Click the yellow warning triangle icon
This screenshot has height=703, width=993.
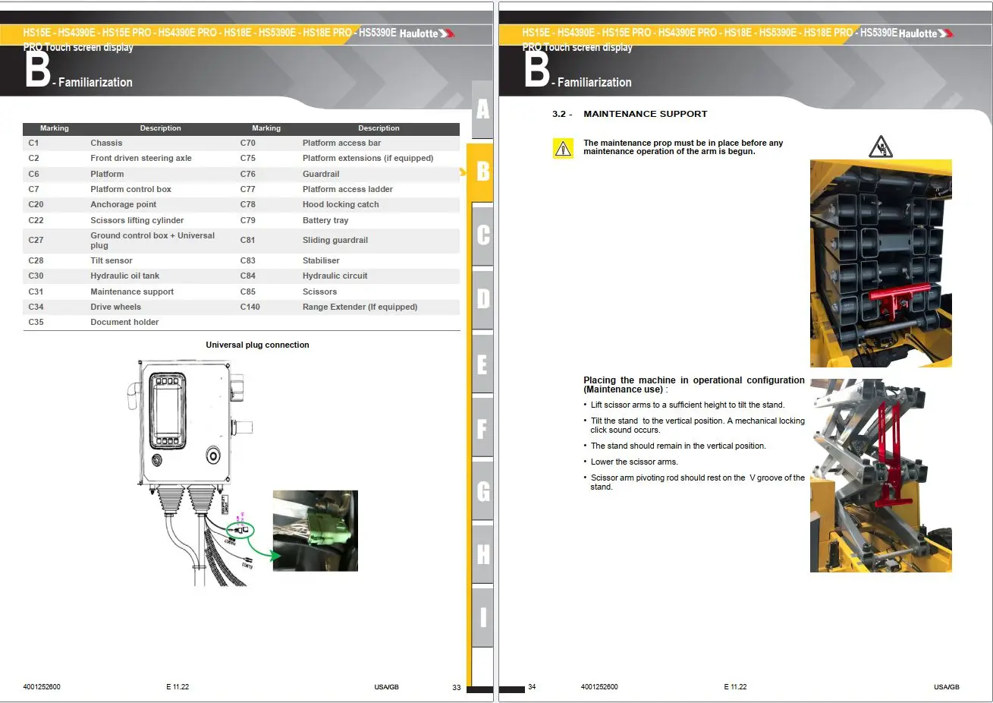point(563,148)
